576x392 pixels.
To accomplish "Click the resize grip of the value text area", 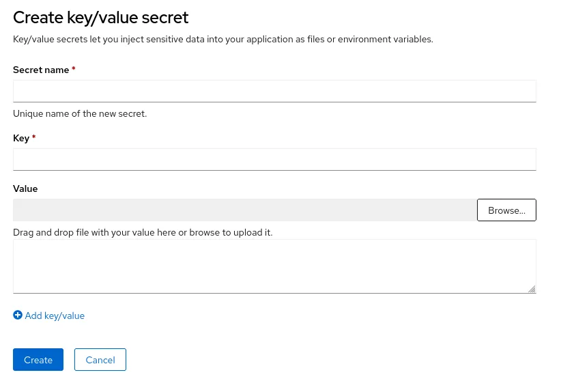I will (x=532, y=289).
